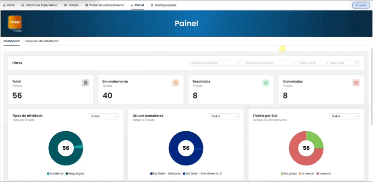Click the Cancelados X icon
373x182 pixels.
356,83
